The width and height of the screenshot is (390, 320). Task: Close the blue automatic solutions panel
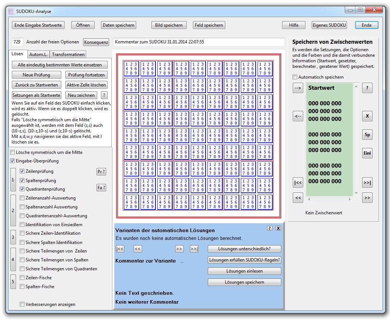[x=278, y=228]
